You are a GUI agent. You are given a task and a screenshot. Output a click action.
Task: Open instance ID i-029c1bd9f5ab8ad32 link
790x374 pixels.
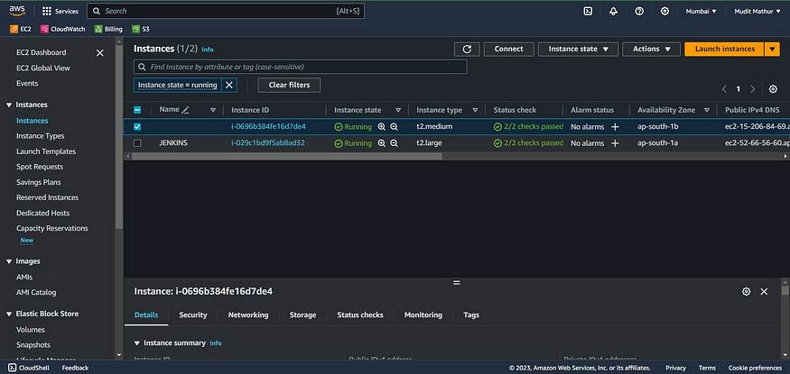(x=268, y=143)
